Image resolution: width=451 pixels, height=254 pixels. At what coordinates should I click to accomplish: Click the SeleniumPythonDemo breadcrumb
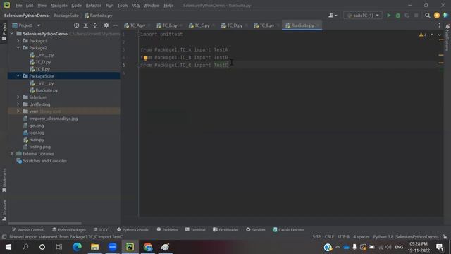click(26, 16)
